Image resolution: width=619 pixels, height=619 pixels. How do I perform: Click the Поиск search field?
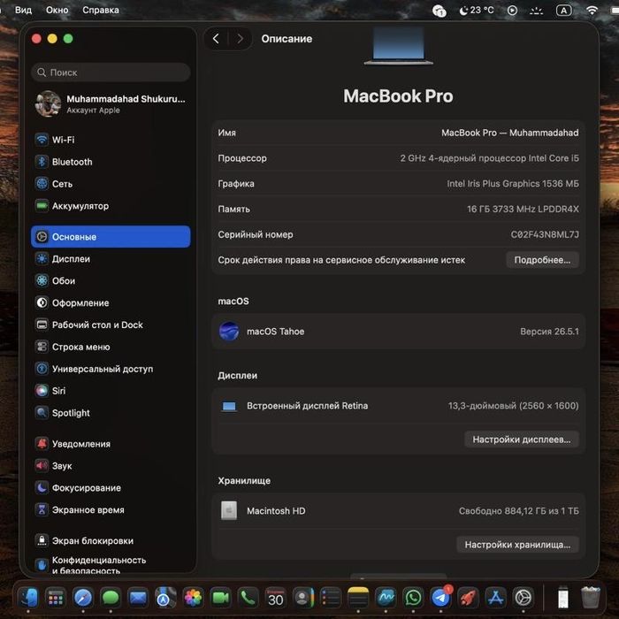(x=111, y=73)
